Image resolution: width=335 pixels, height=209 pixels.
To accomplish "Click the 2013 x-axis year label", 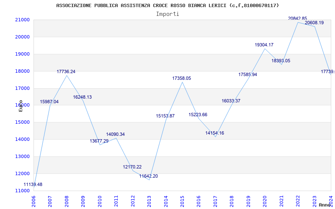I will pyautogui.click(x=149, y=201).
